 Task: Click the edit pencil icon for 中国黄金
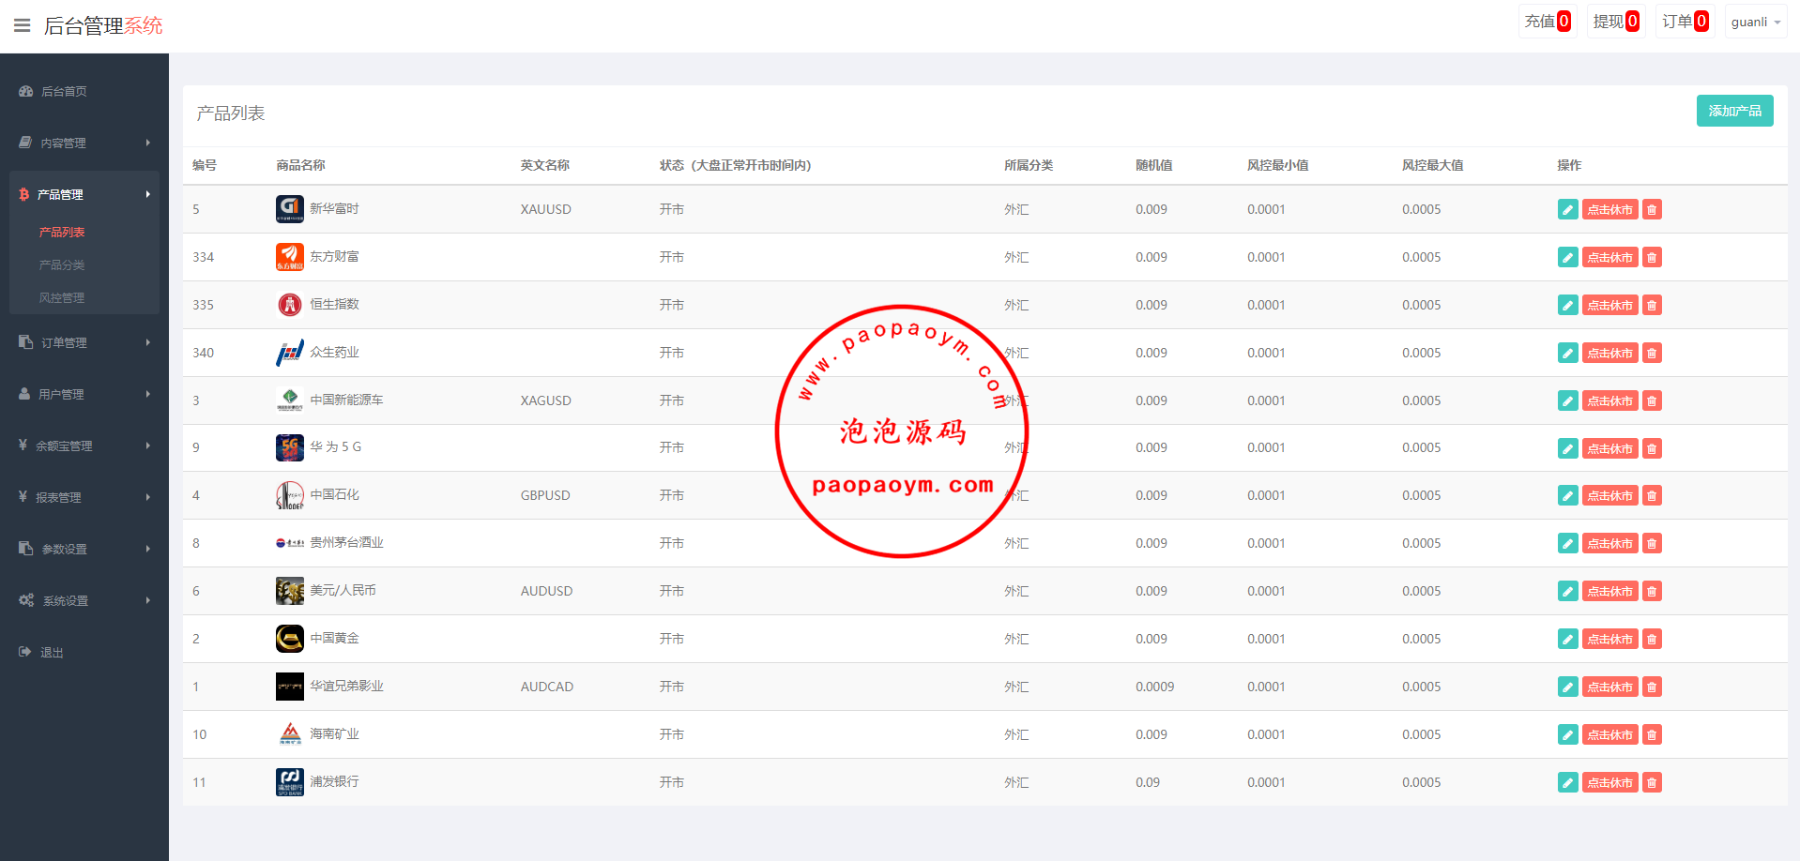point(1567,639)
